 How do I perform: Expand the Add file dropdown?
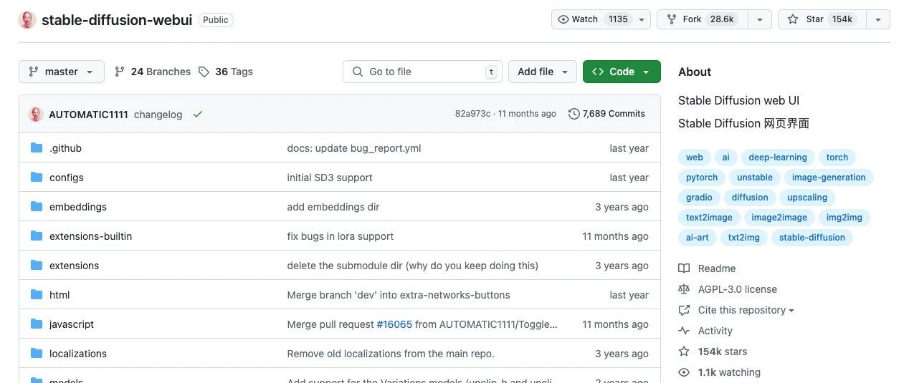pos(543,72)
